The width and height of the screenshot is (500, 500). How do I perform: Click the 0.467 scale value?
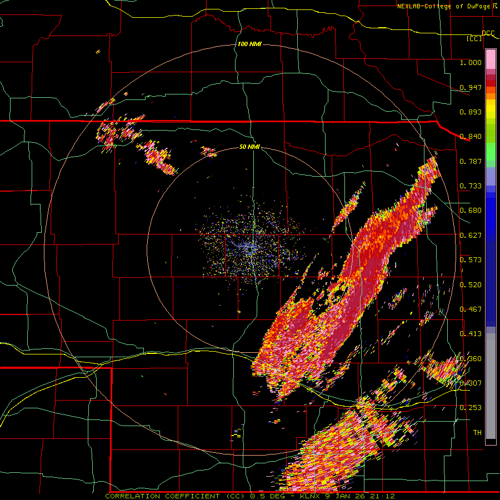pyautogui.click(x=471, y=309)
